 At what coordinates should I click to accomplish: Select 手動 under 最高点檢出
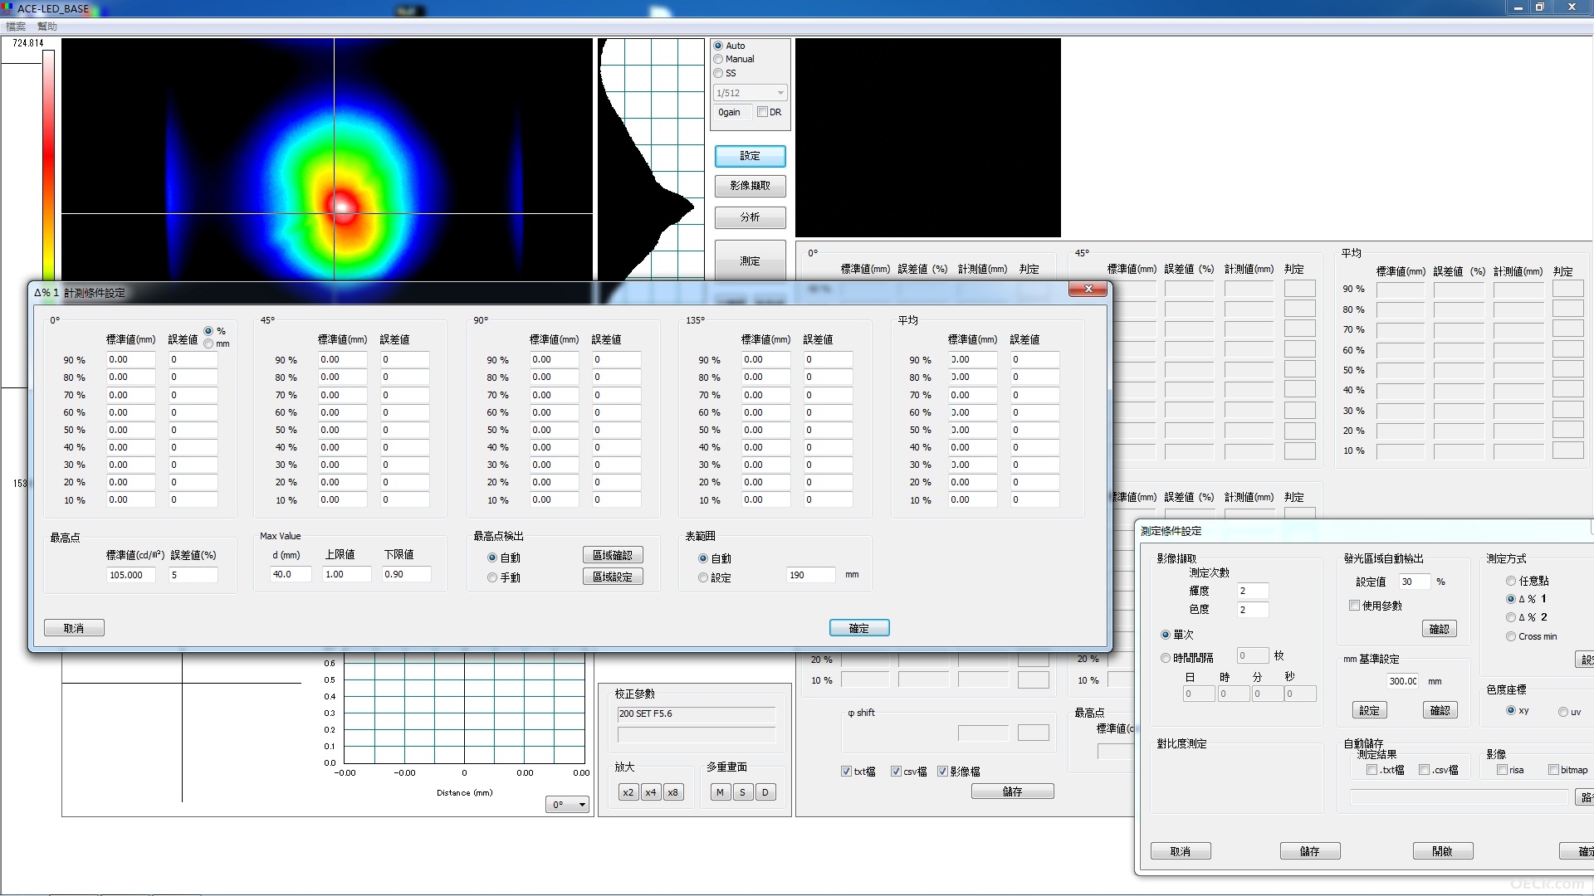[x=492, y=577]
